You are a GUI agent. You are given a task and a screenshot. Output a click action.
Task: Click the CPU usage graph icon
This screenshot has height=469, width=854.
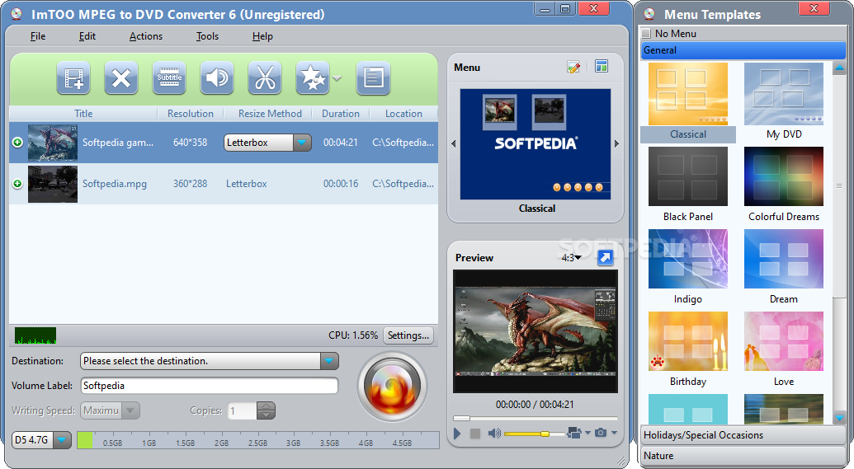35,335
